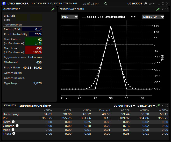Open the Sep10 '24 date dropdown in graph

click(x=153, y=17)
